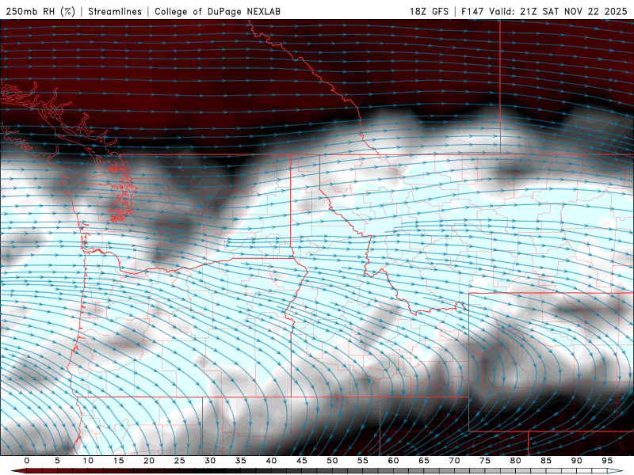Click the "60" label on the color scale
Screen dimensions: 634x475
click(x=393, y=461)
